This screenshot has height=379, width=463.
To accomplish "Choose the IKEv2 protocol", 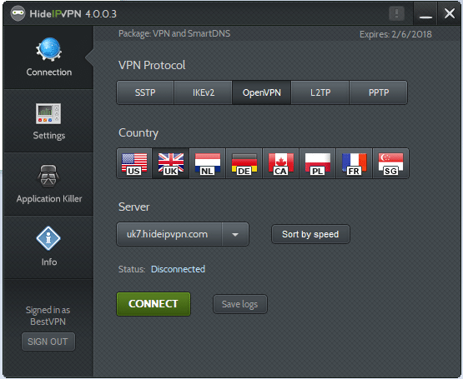I will (x=204, y=92).
